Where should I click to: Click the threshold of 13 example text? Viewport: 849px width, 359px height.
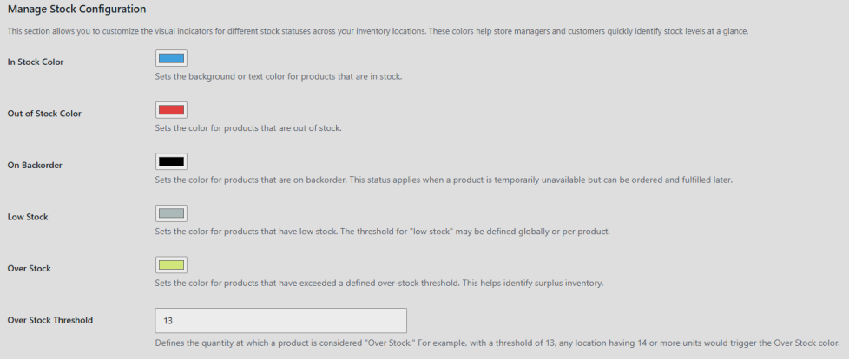(x=497, y=343)
